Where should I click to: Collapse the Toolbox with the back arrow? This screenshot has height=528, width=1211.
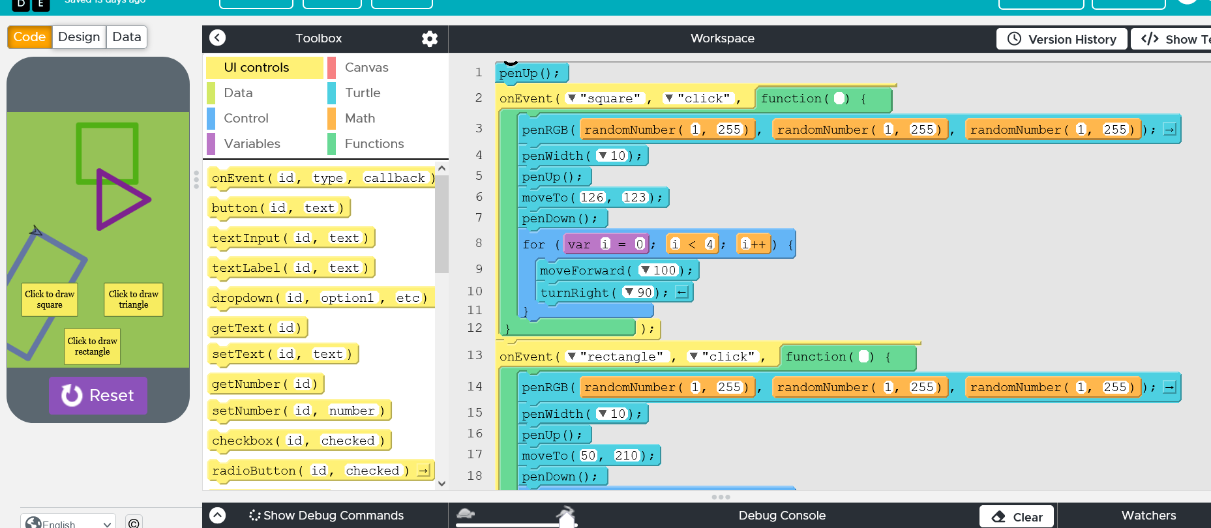pyautogui.click(x=218, y=38)
